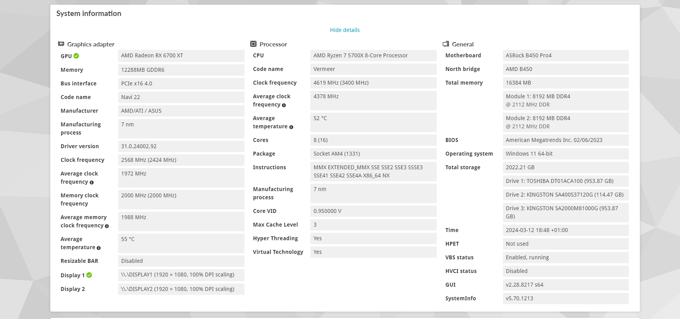Click the 52 °C CPU temperature value

(374, 122)
